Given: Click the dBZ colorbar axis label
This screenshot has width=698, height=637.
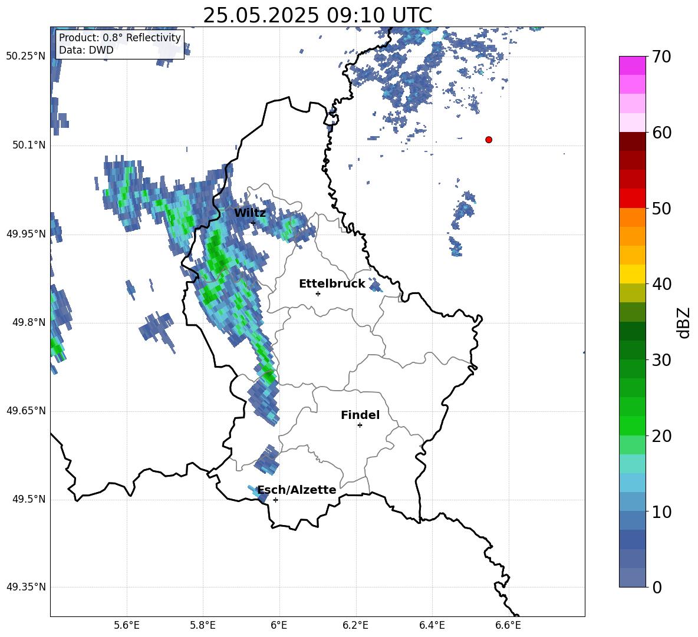Looking at the screenshot, I should coord(683,322).
